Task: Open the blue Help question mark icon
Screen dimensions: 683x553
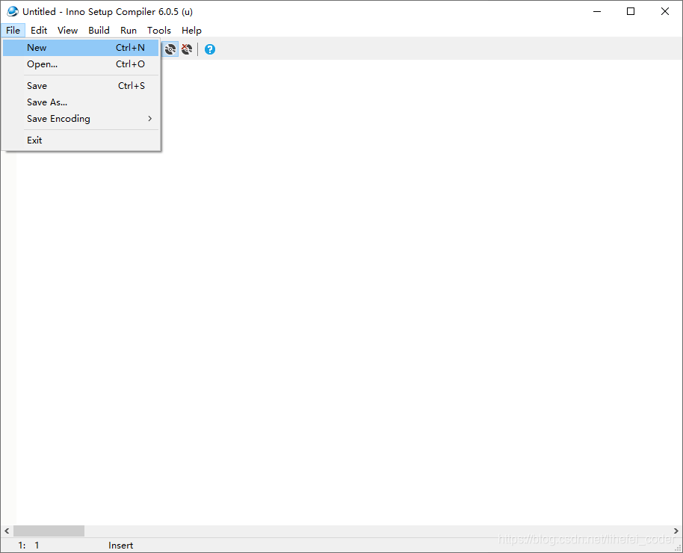Action: tap(209, 49)
